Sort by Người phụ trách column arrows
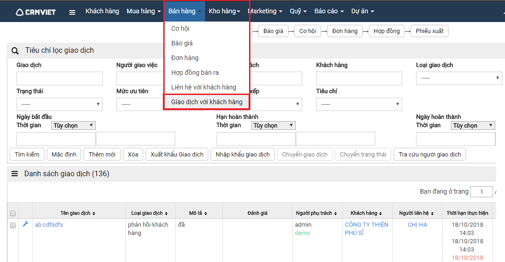The width and height of the screenshot is (505, 262). pos(335,213)
